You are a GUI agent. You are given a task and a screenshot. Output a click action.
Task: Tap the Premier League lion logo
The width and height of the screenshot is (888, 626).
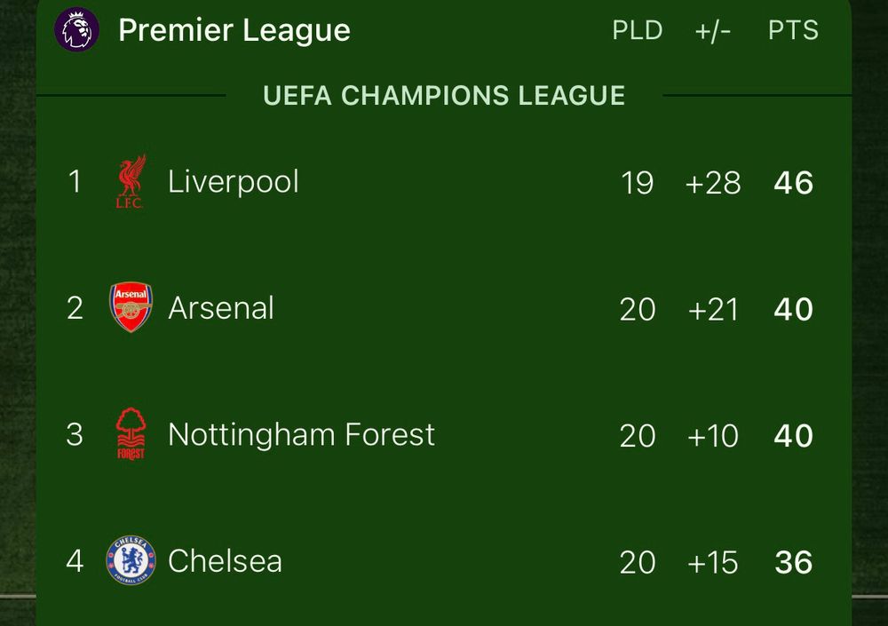(76, 29)
